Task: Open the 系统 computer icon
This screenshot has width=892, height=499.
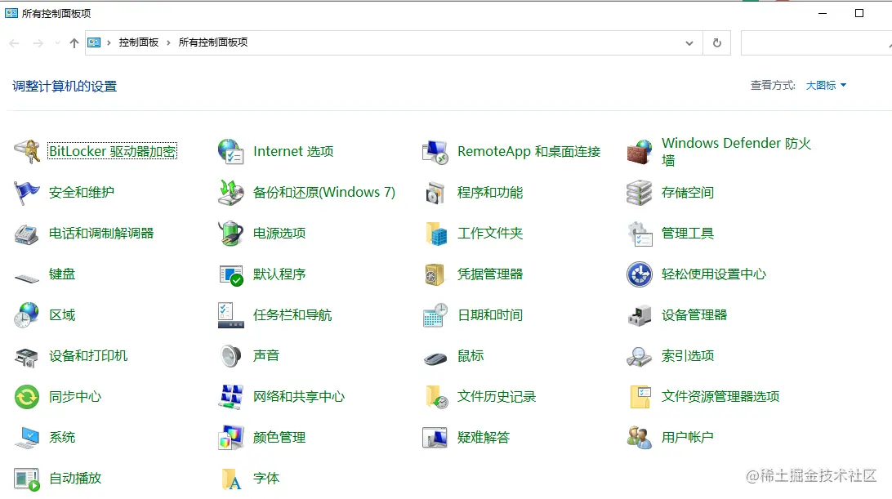Action: 27,438
